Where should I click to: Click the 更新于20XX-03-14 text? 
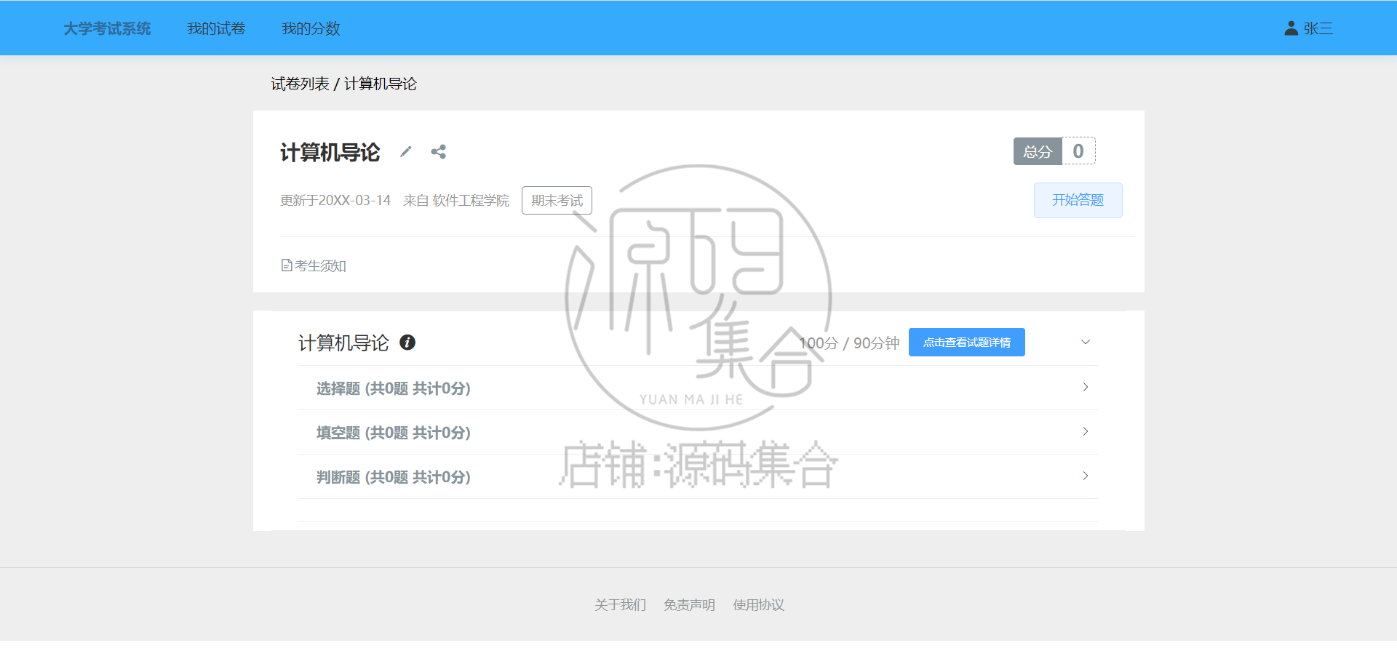point(335,200)
